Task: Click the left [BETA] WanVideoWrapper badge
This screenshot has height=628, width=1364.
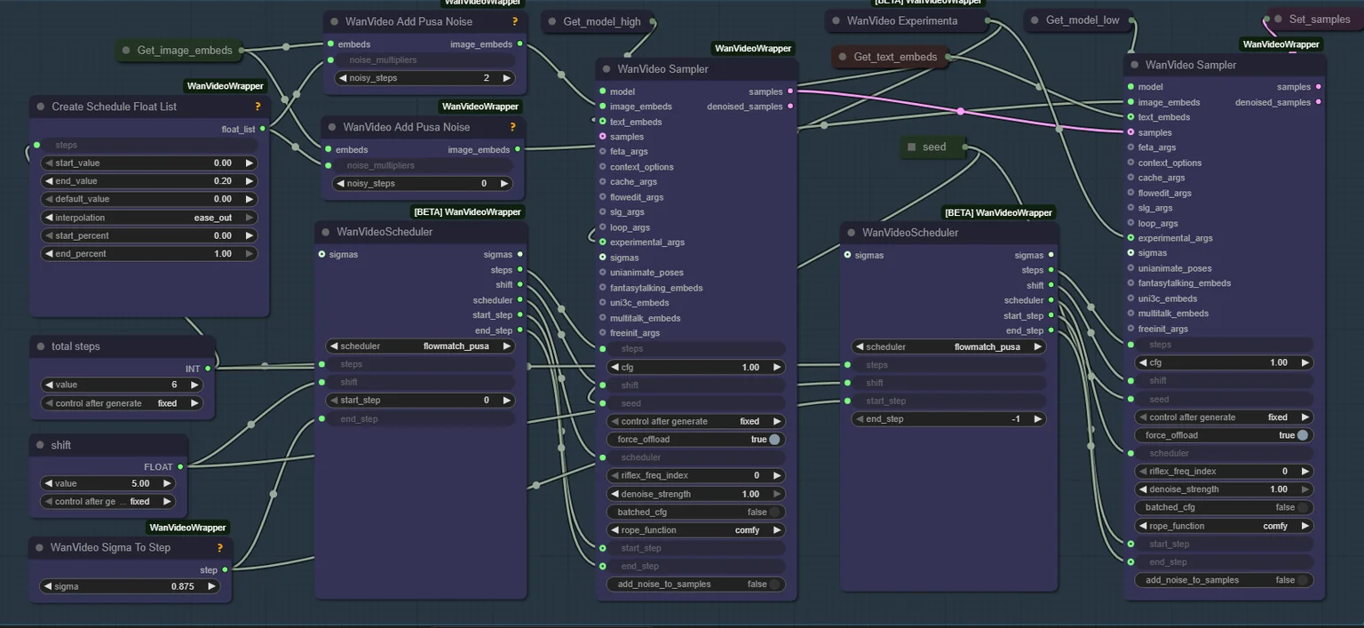Action: coord(467,212)
